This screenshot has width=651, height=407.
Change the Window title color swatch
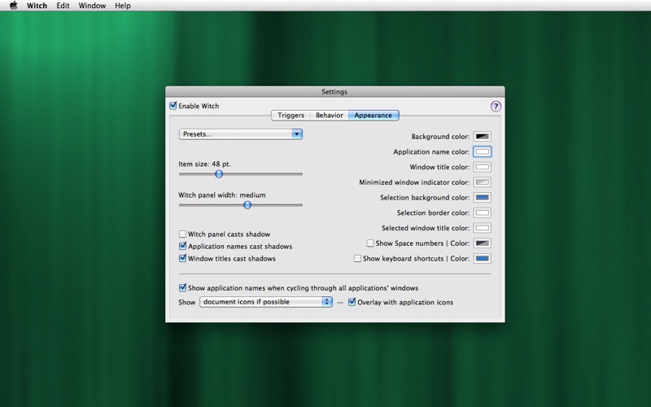click(483, 167)
